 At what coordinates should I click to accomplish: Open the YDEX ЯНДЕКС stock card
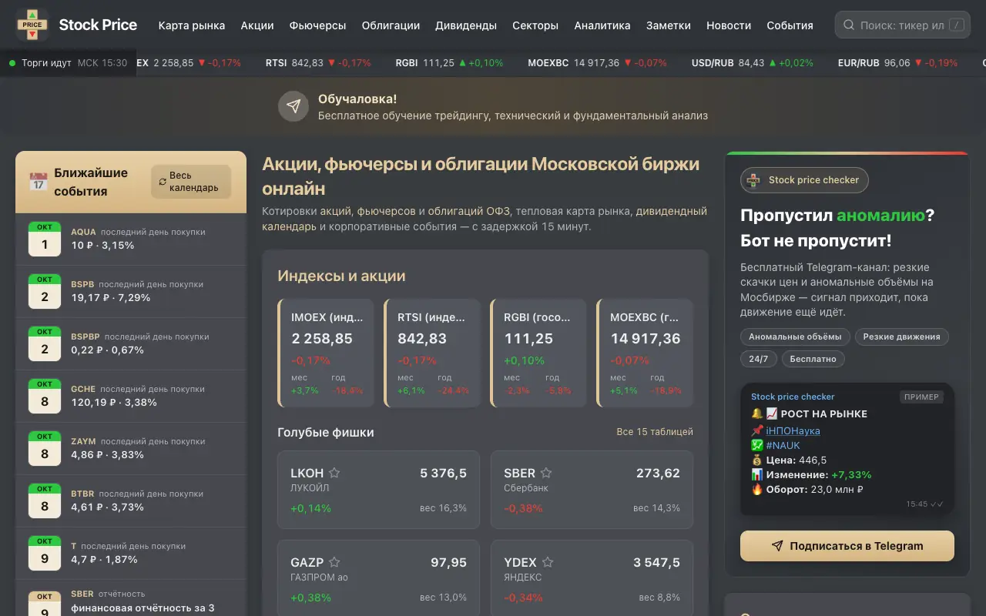(x=592, y=577)
